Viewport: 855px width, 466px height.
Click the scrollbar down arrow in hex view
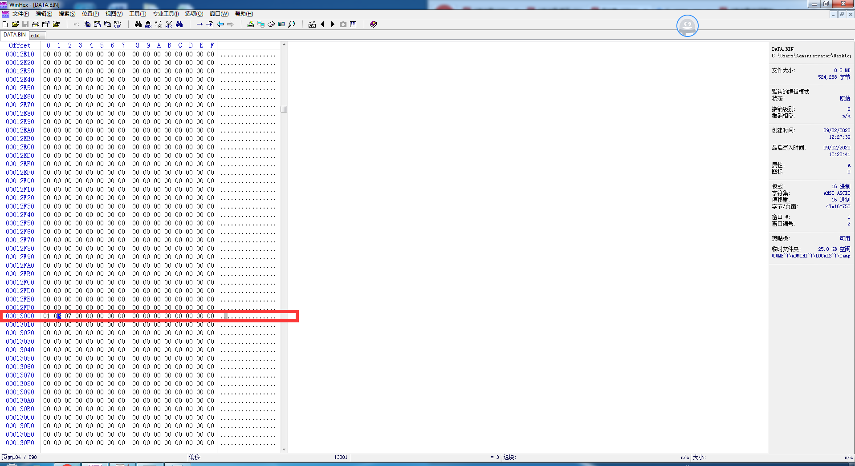tap(284, 450)
